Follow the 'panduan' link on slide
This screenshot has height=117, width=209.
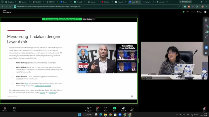tap(52, 92)
